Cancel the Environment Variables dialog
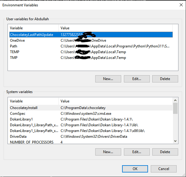This screenshot has width=186, height=177. point(164,169)
